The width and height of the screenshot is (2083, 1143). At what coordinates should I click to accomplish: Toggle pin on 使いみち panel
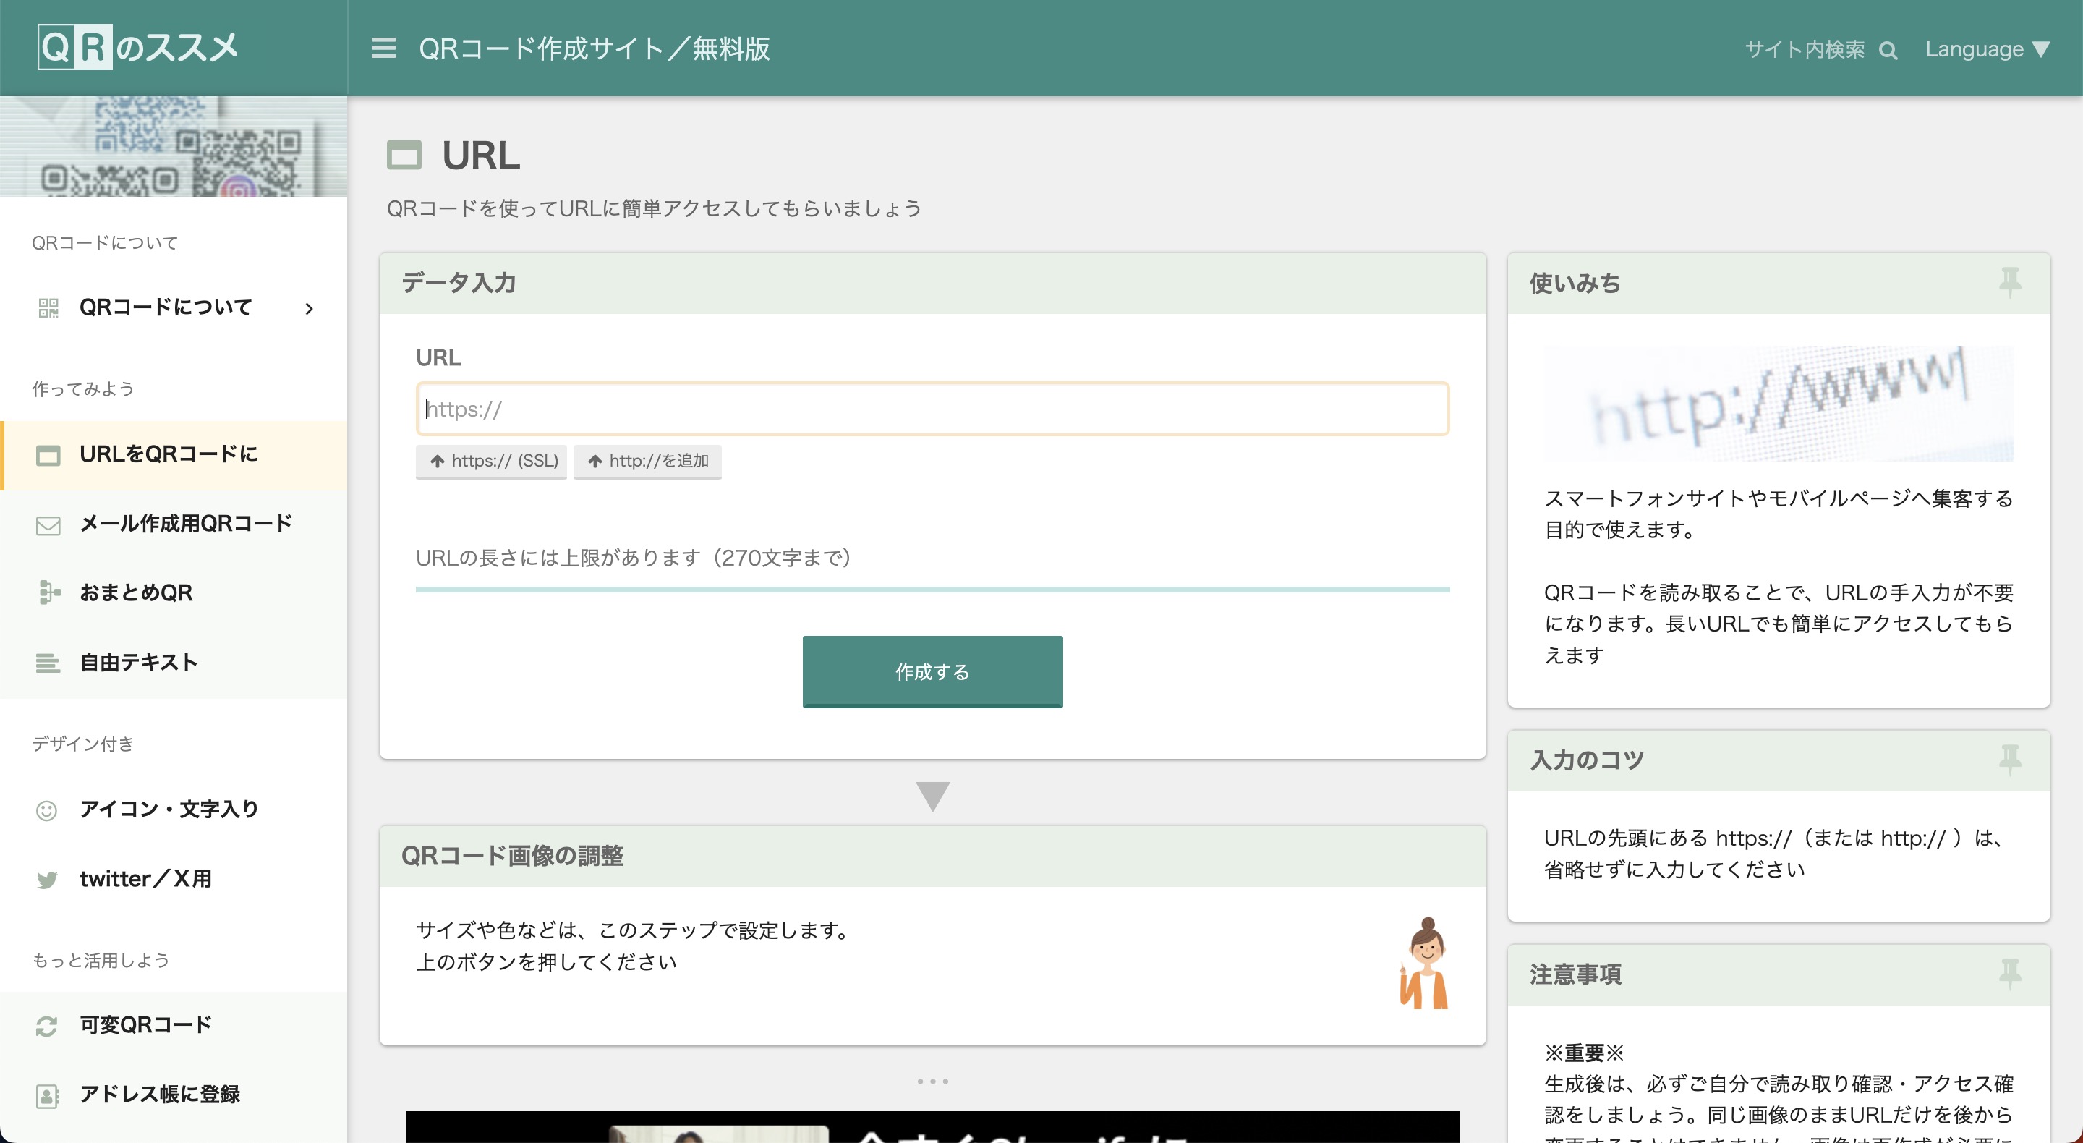[2009, 282]
